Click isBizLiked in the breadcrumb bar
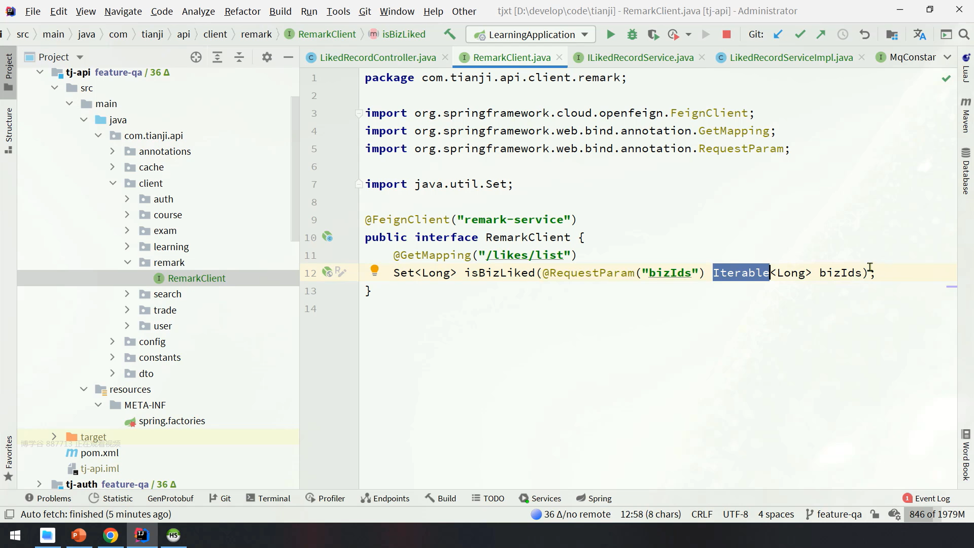974x548 pixels. 404,34
